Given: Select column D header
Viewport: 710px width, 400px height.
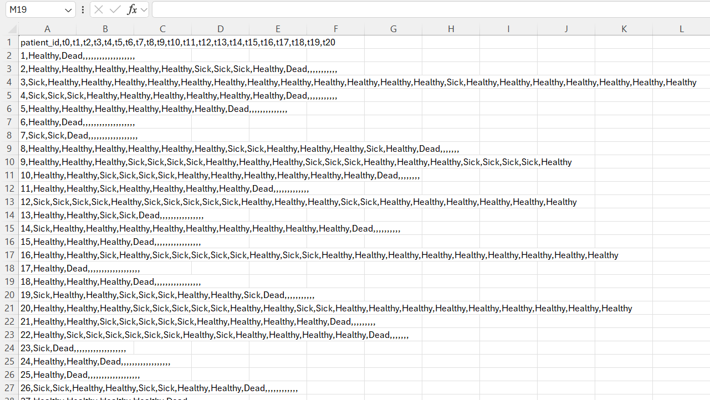Looking at the screenshot, I should (220, 29).
